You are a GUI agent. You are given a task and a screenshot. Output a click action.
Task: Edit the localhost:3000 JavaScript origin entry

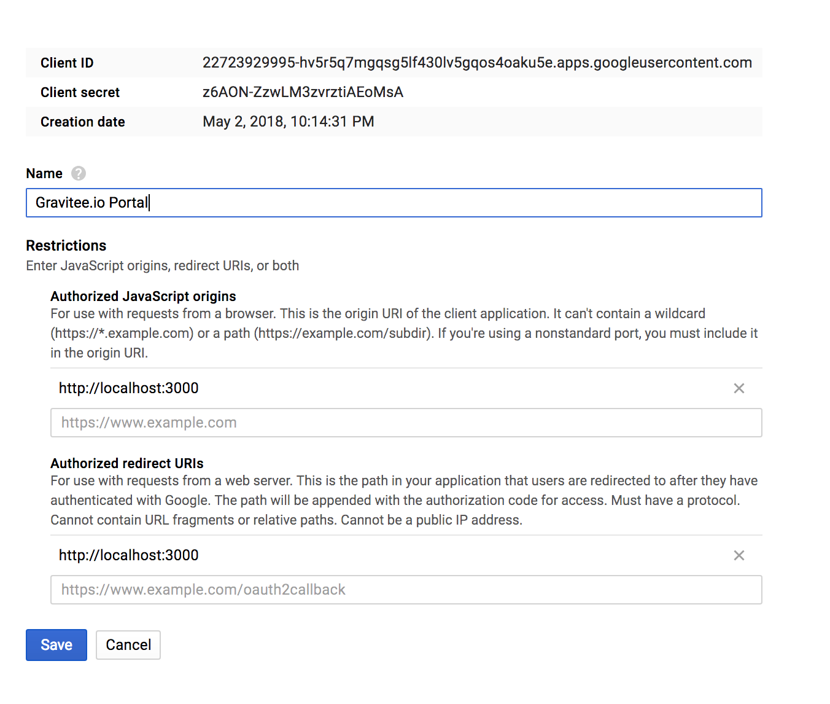pos(129,388)
